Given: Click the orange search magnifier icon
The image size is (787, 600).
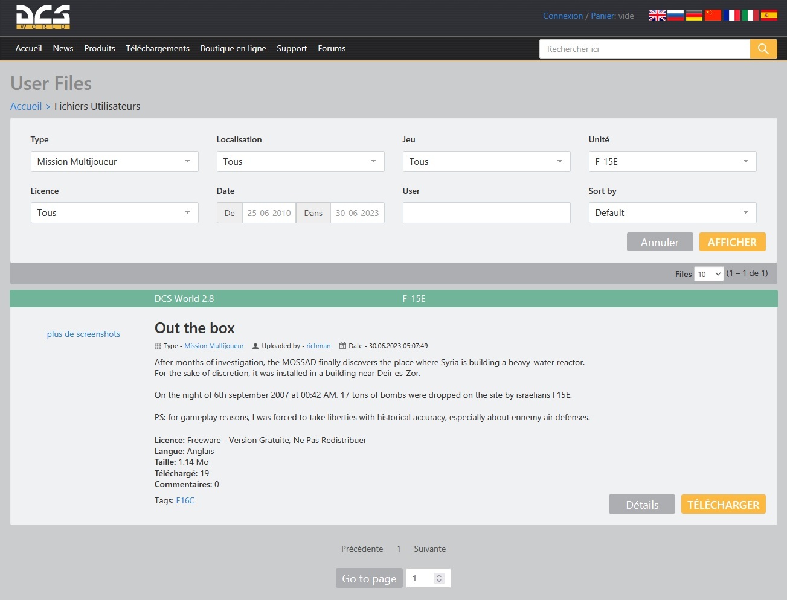Looking at the screenshot, I should pos(763,49).
